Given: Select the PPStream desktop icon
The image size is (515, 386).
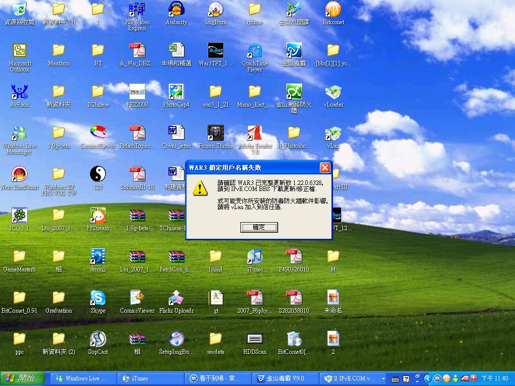Looking at the screenshot, I should coord(98,216).
